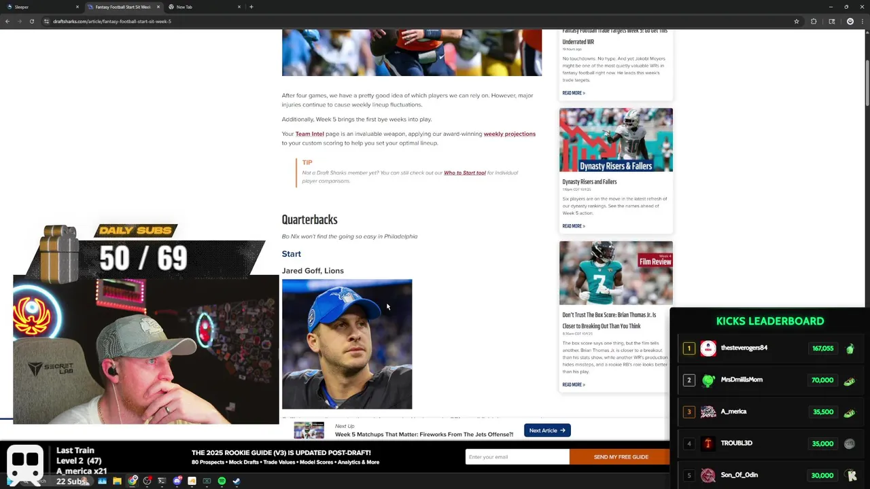
Task: Open Dynasty Risers and Fallers headline
Action: pyautogui.click(x=589, y=182)
